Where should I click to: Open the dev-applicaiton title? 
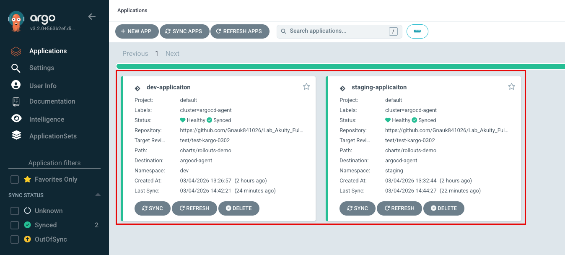[168, 87]
